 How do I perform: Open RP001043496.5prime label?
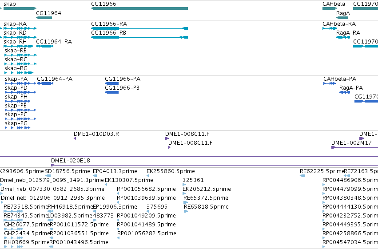click(79, 243)
